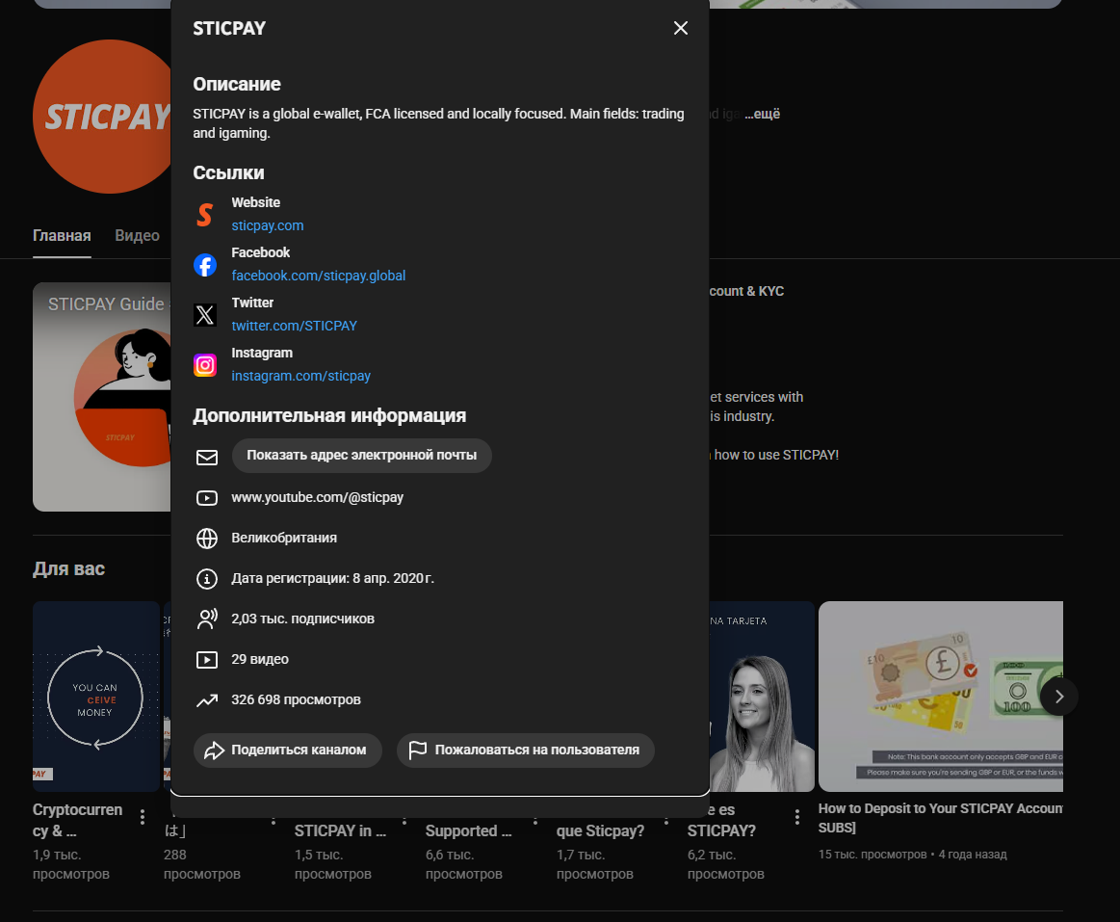Open the NA TARJETA video thumbnail
Image resolution: width=1120 pixels, height=922 pixels.
(762, 697)
